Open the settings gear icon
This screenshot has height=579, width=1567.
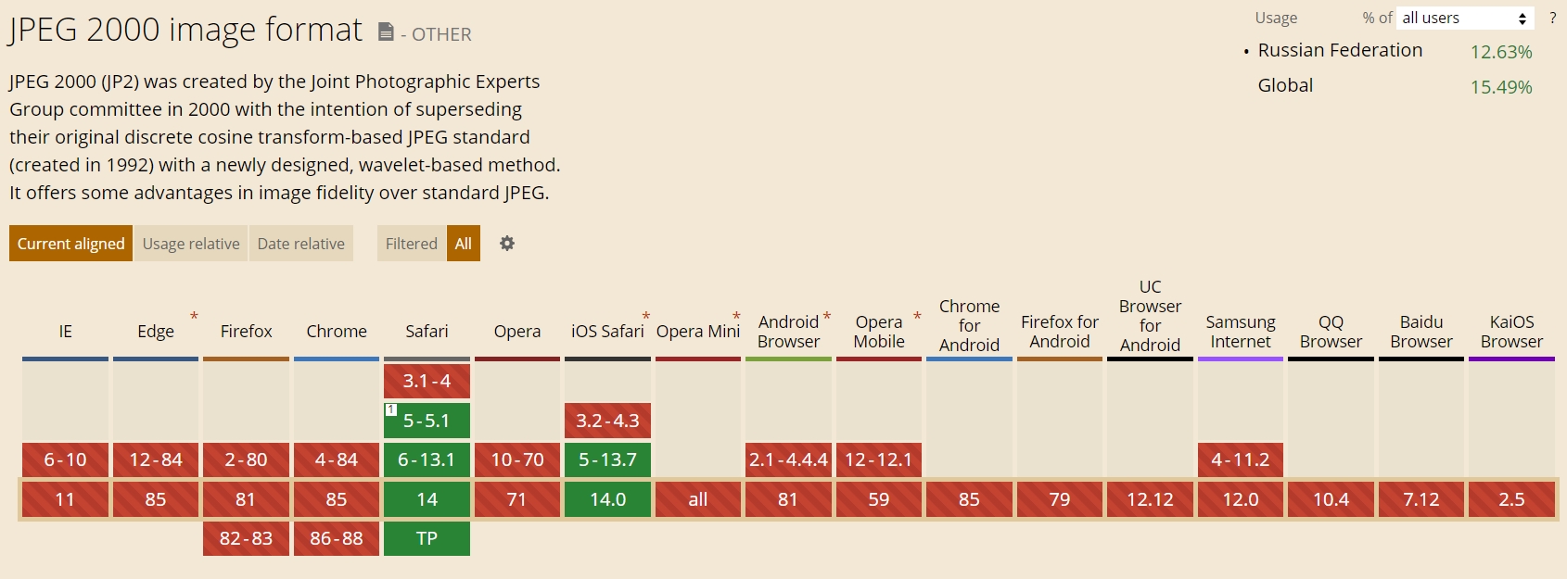[x=507, y=244]
